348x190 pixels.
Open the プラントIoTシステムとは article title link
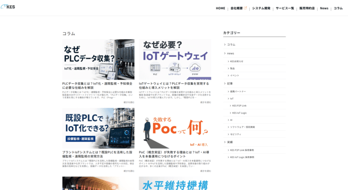click(x=97, y=154)
